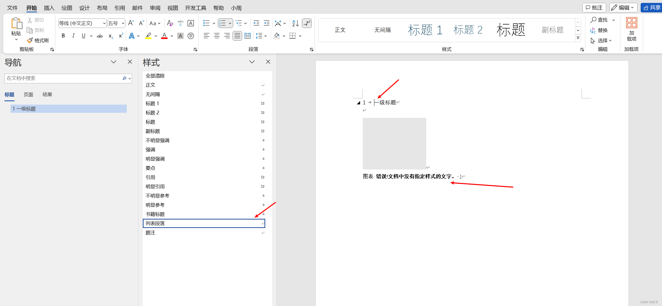The image size is (662, 306).
Task: Open the 插入 ribbon tab
Action: click(x=49, y=8)
